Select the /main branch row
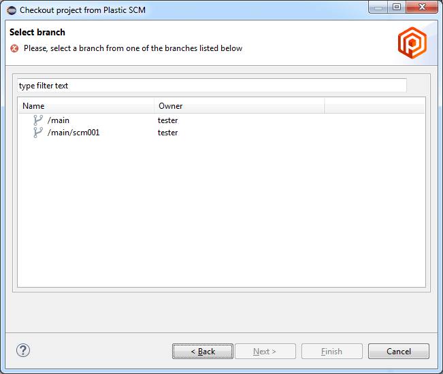Image resolution: width=443 pixels, height=374 pixels. (x=221, y=120)
